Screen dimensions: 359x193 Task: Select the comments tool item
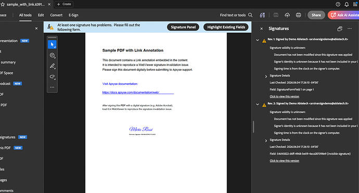pos(7,190)
